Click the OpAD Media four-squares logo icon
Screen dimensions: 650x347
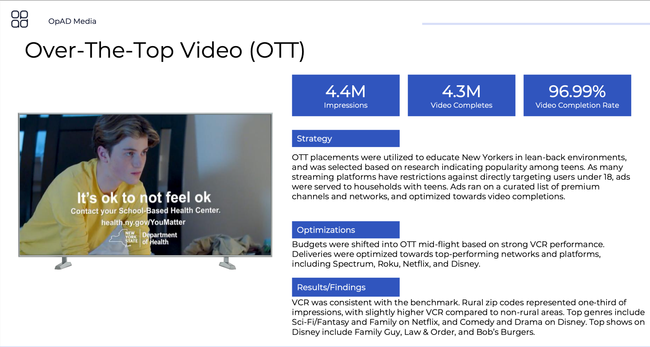tap(20, 19)
